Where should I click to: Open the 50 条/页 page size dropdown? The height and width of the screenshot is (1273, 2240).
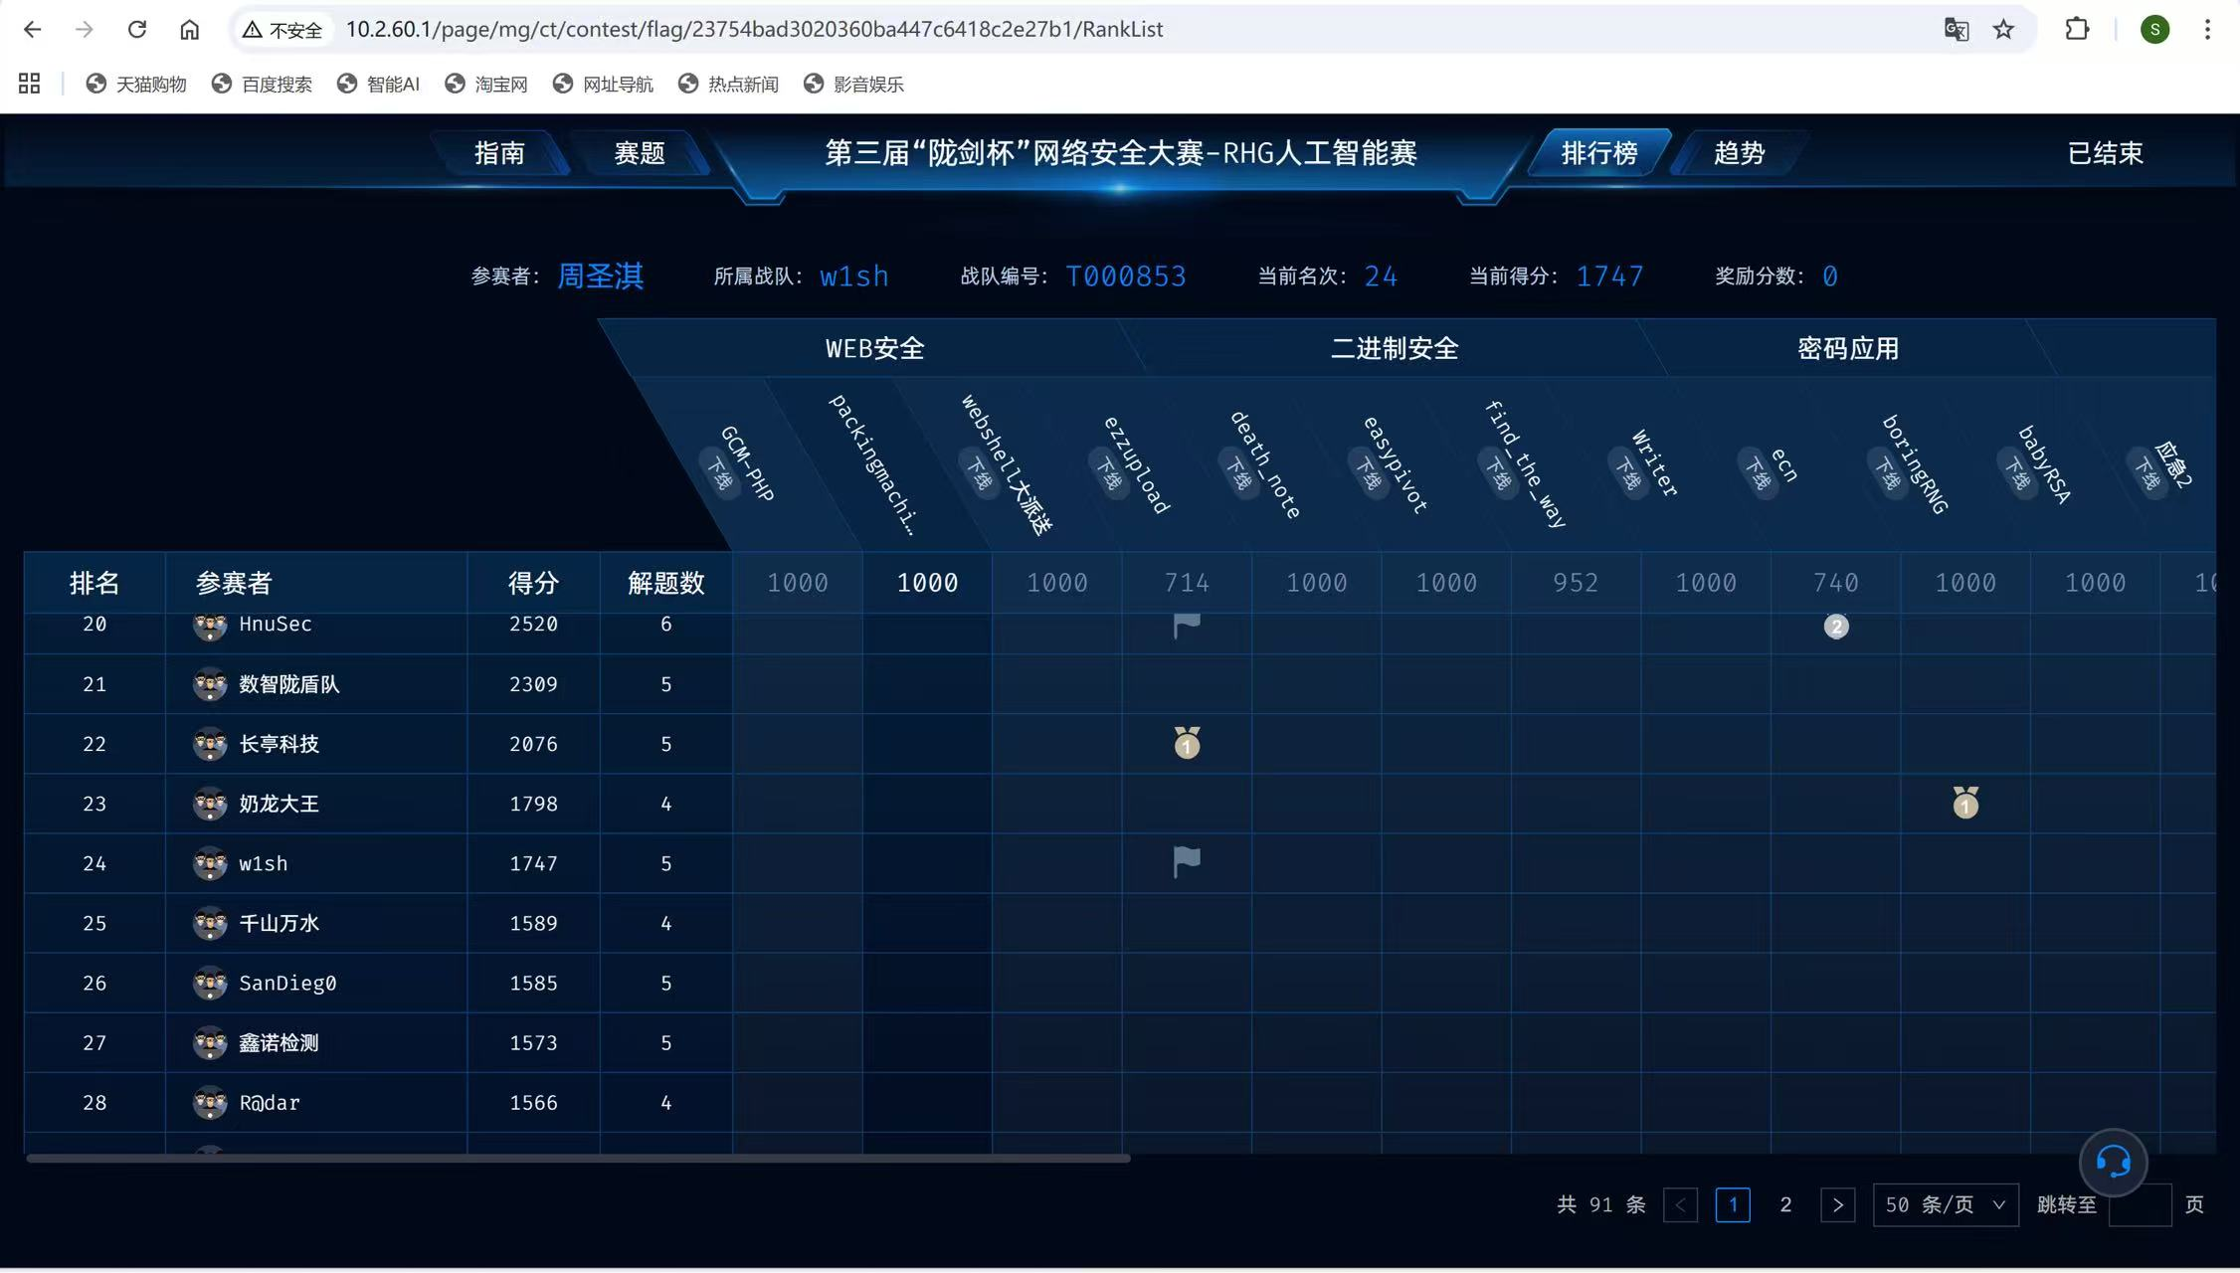coord(1945,1204)
